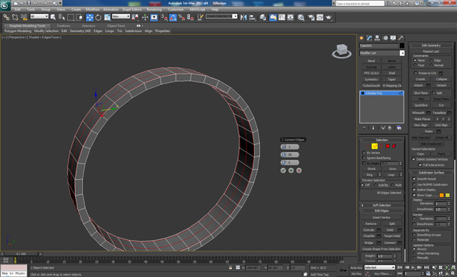Click the yellow Show Cage color swatch
The width and height of the screenshot is (457, 277).
(448, 195)
